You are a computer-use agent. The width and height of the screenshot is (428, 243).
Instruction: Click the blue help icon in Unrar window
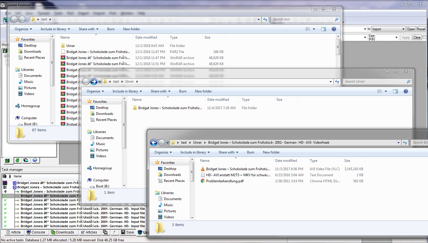pyautogui.click(x=406, y=91)
